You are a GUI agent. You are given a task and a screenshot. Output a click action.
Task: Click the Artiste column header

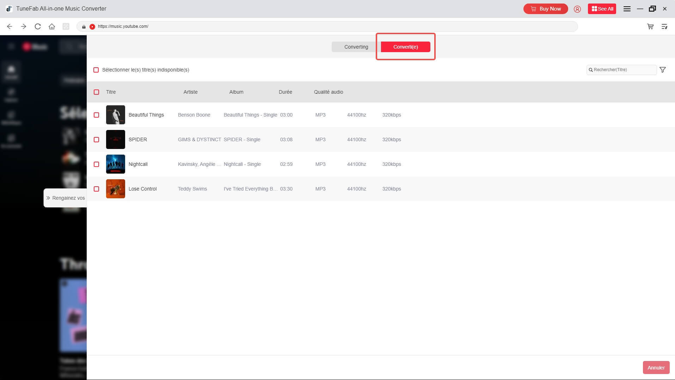[x=190, y=92]
